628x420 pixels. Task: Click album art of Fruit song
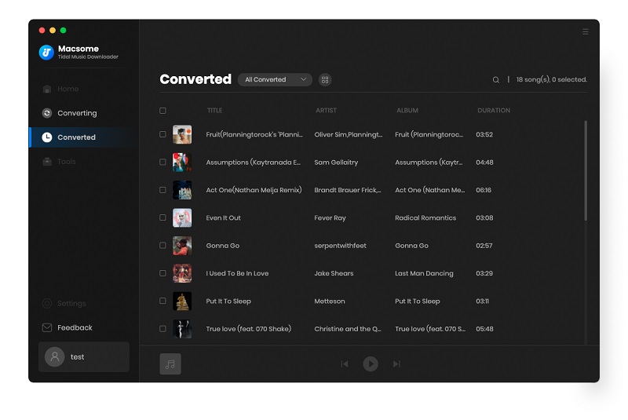point(182,134)
